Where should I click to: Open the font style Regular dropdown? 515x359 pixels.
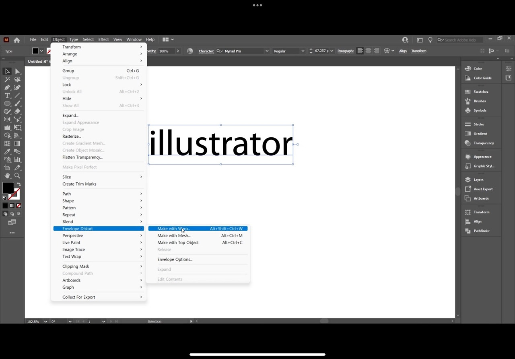(303, 51)
